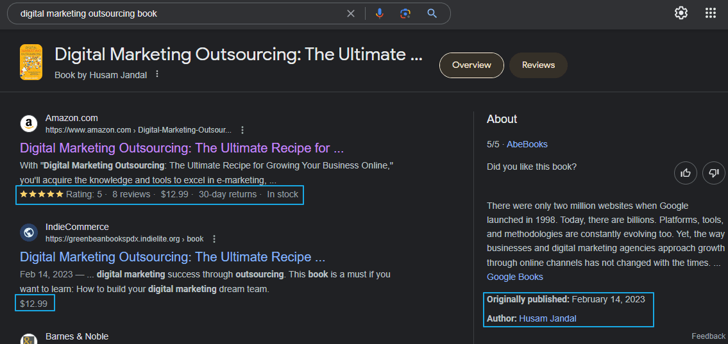The width and height of the screenshot is (728, 344).
Task: Click the thumbs down dislike button
Action: (x=714, y=174)
